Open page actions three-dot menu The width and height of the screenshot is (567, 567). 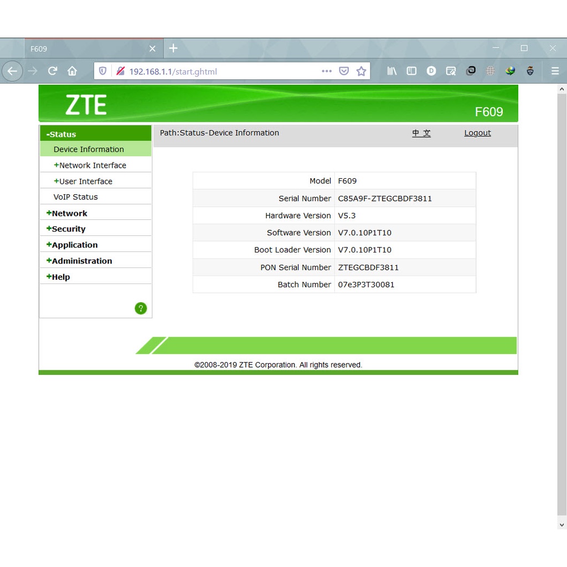point(327,71)
